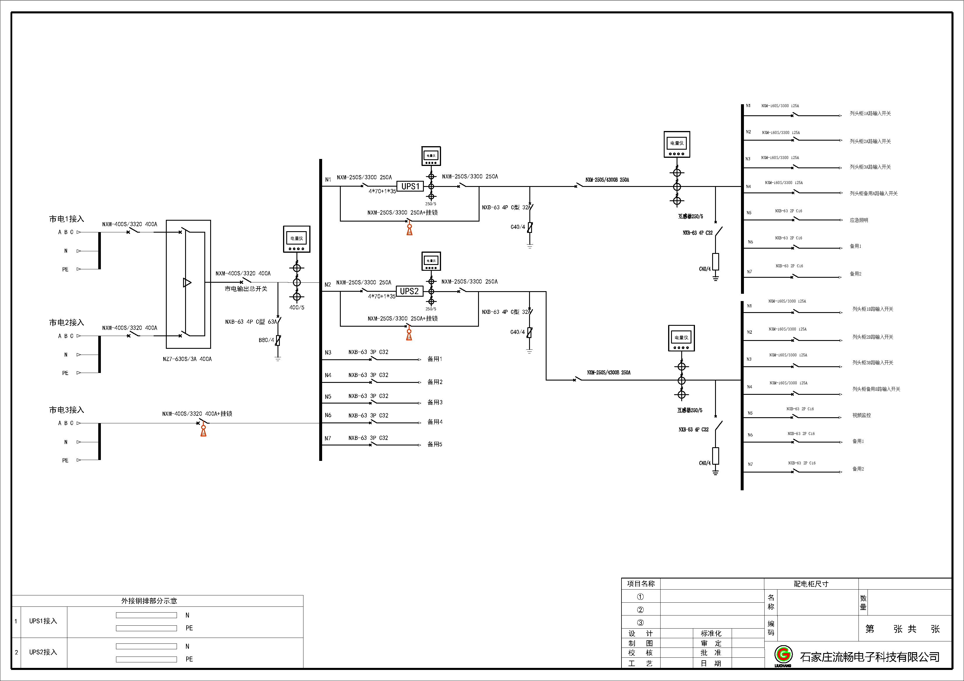Click red padlock on UPS2 bypass line
The image size is (964, 681).
pyautogui.click(x=409, y=335)
